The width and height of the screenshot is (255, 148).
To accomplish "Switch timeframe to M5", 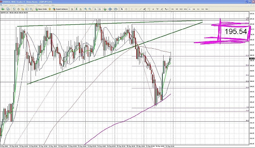I will (177, 9).
